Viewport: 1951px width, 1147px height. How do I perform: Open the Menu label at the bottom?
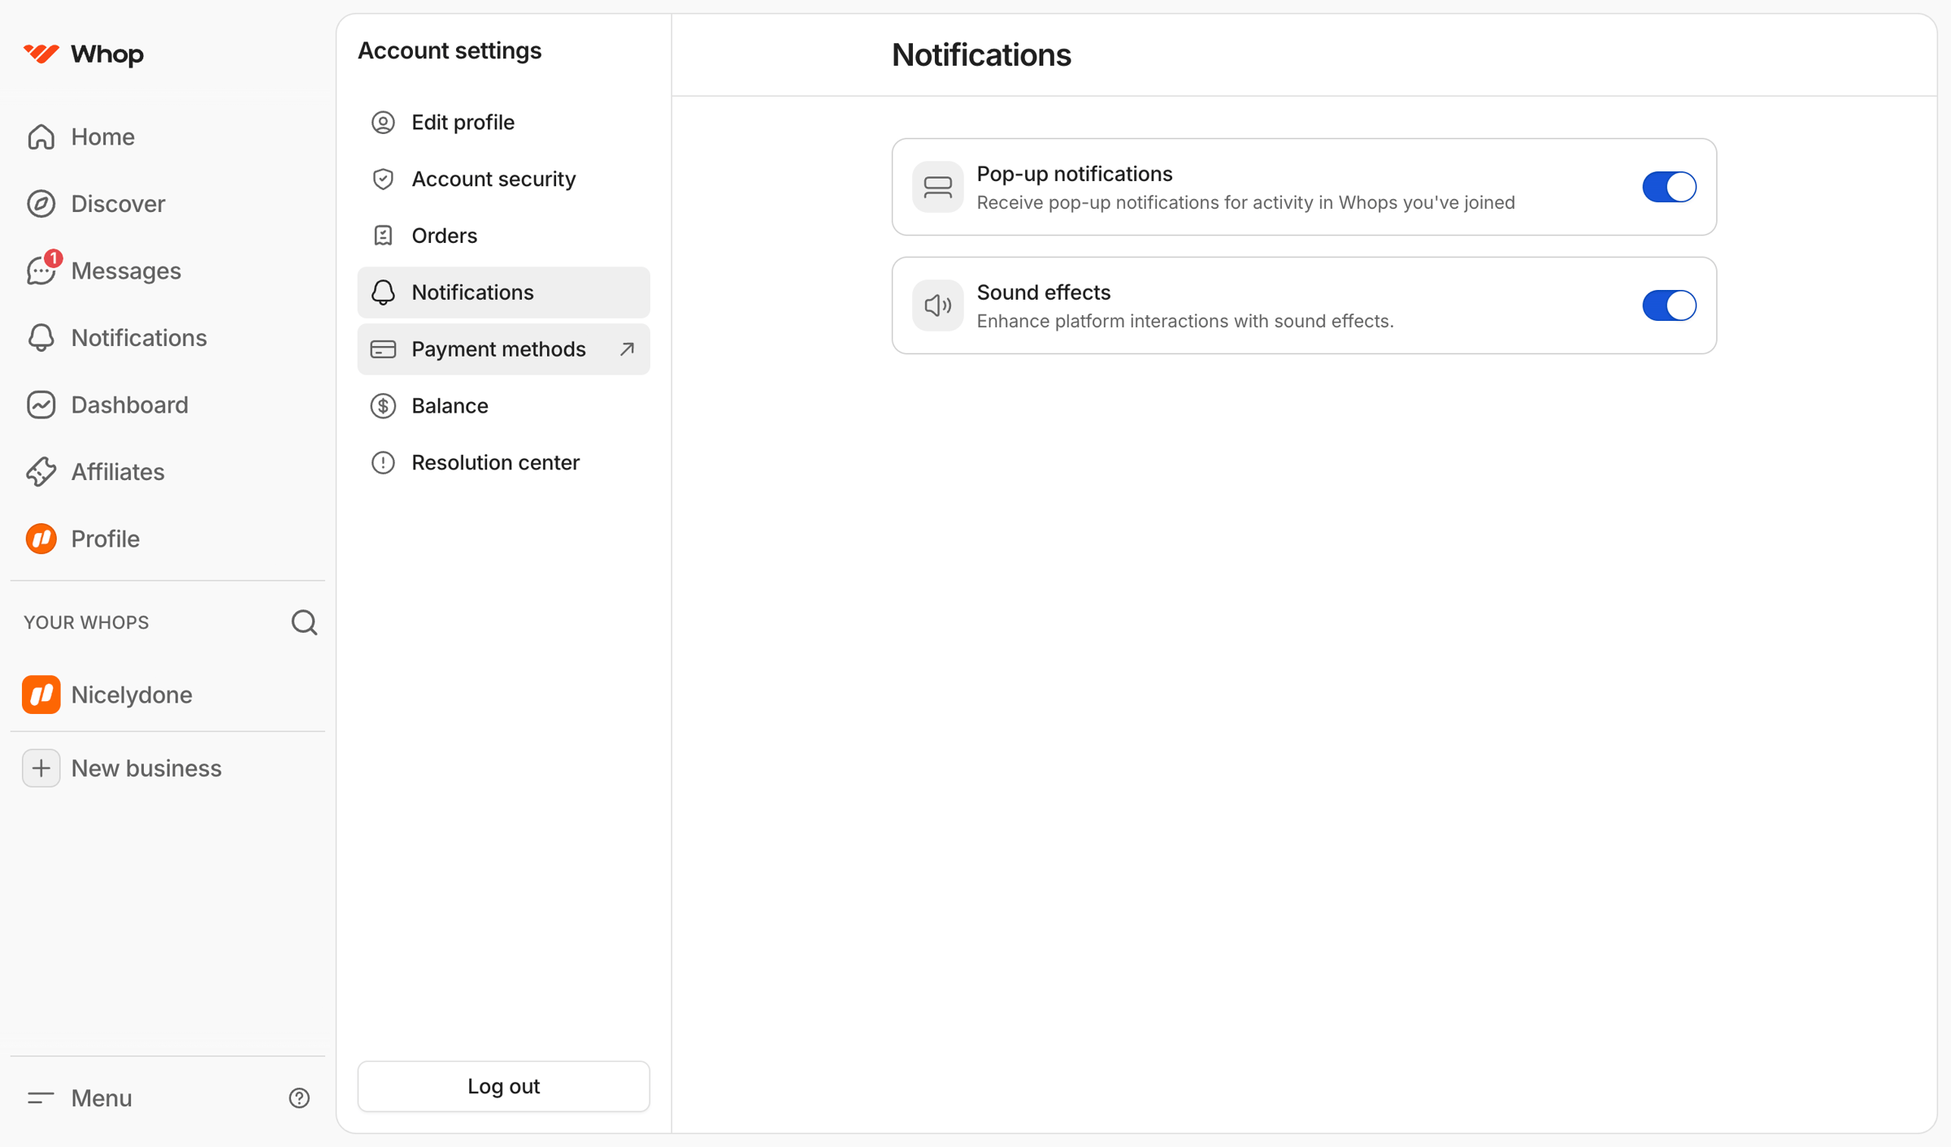[102, 1098]
